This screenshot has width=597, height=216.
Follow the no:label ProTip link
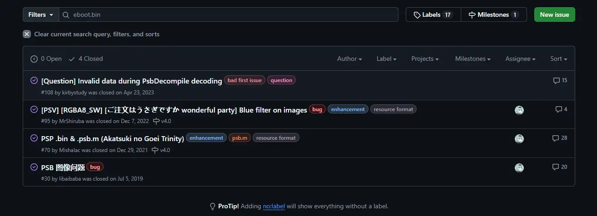point(274,206)
